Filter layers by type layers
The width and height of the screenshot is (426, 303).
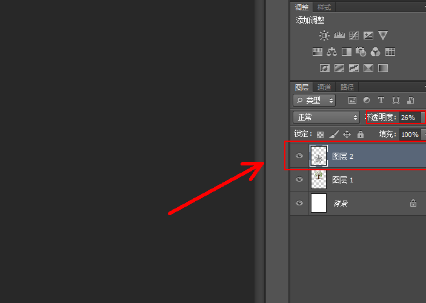(381, 100)
